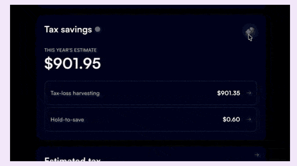Image resolution: width=297 pixels, height=166 pixels.
Task: Select the Tax-loss harvesting label
Action: [75, 93]
